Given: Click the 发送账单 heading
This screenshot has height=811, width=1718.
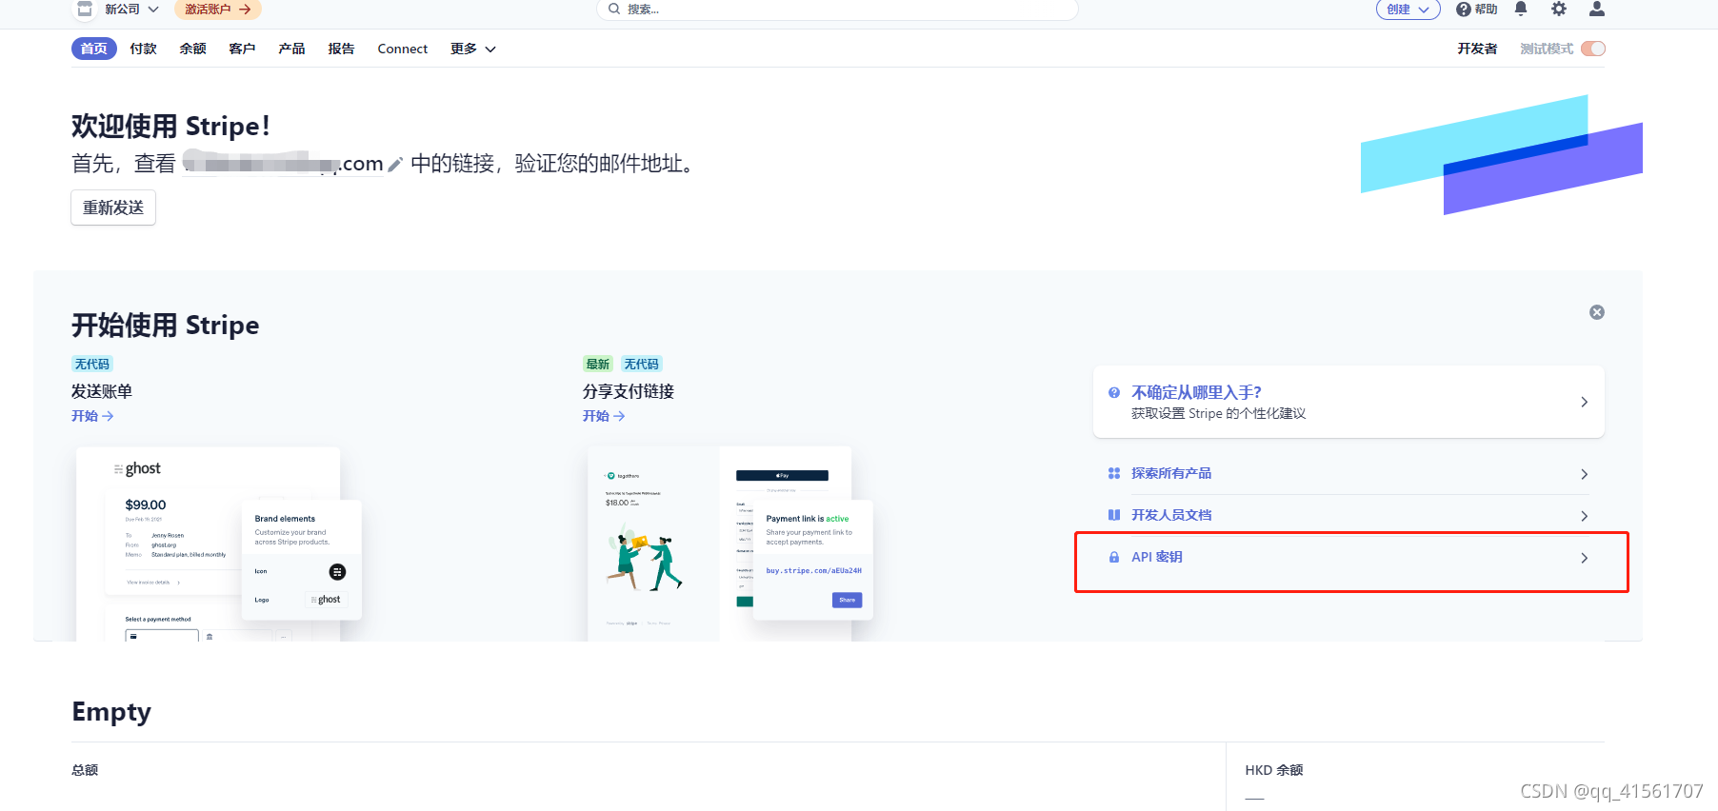Looking at the screenshot, I should [x=102, y=391].
